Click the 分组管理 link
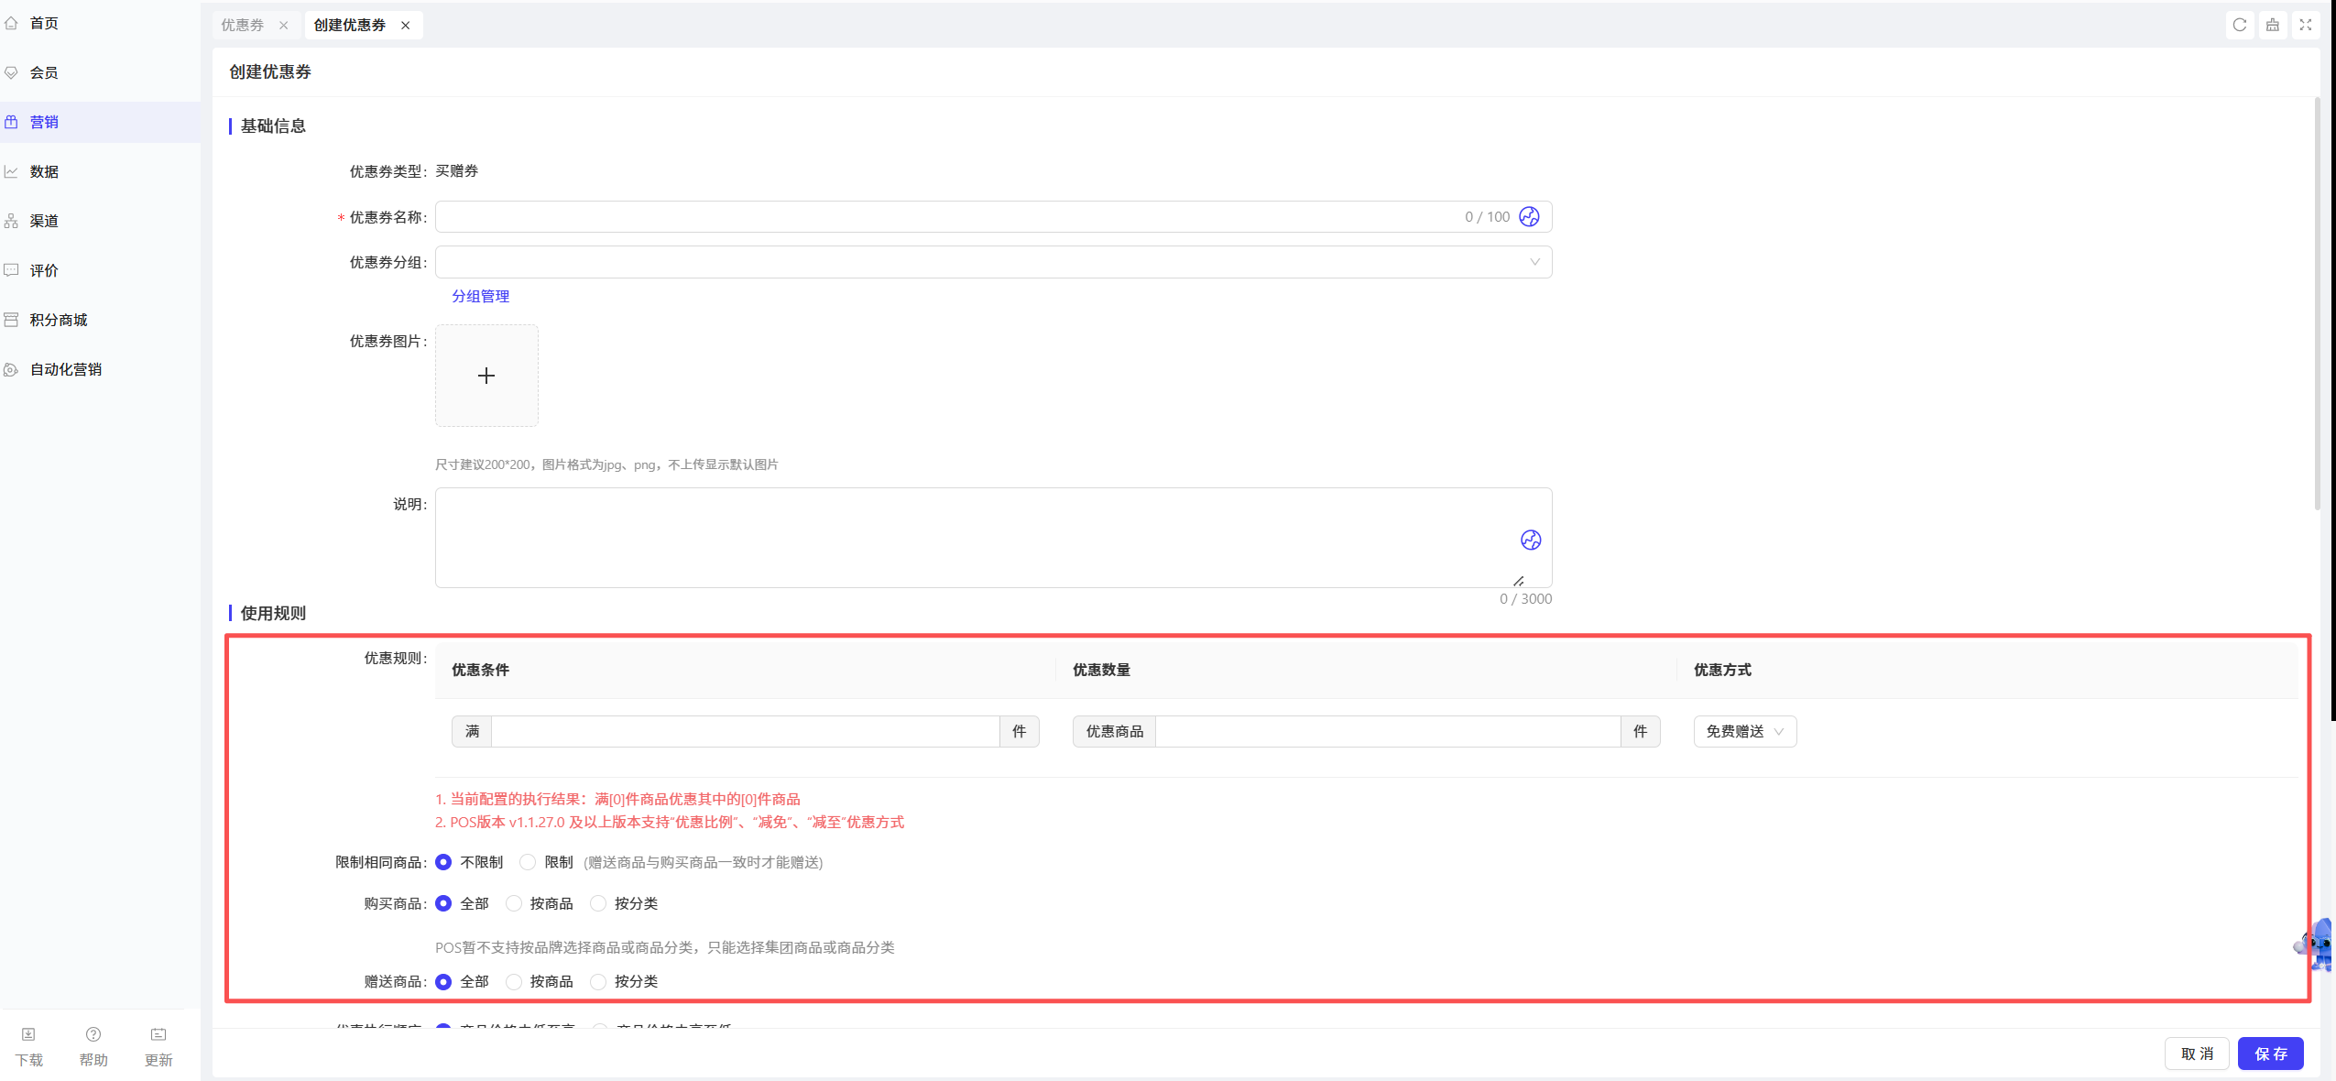Viewport: 2336px width, 1081px height. [x=480, y=296]
